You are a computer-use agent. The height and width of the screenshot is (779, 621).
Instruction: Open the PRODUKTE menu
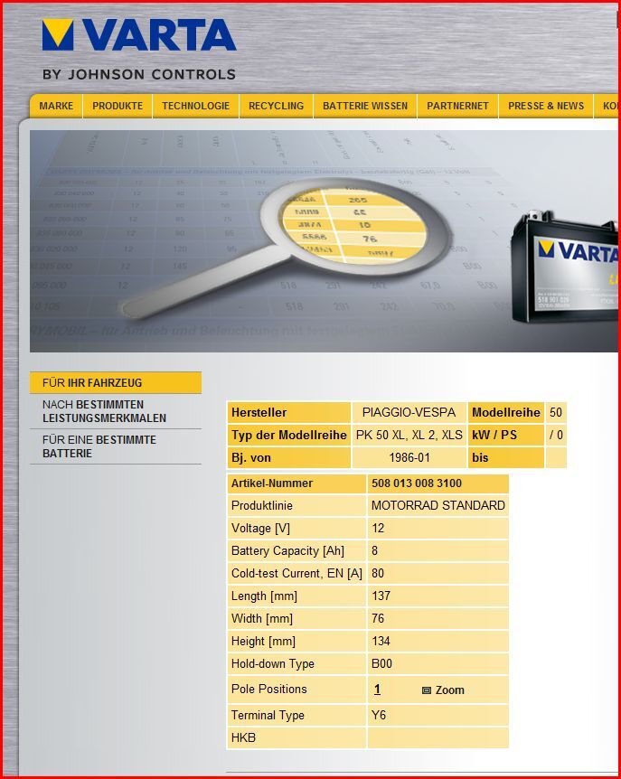pos(118,106)
